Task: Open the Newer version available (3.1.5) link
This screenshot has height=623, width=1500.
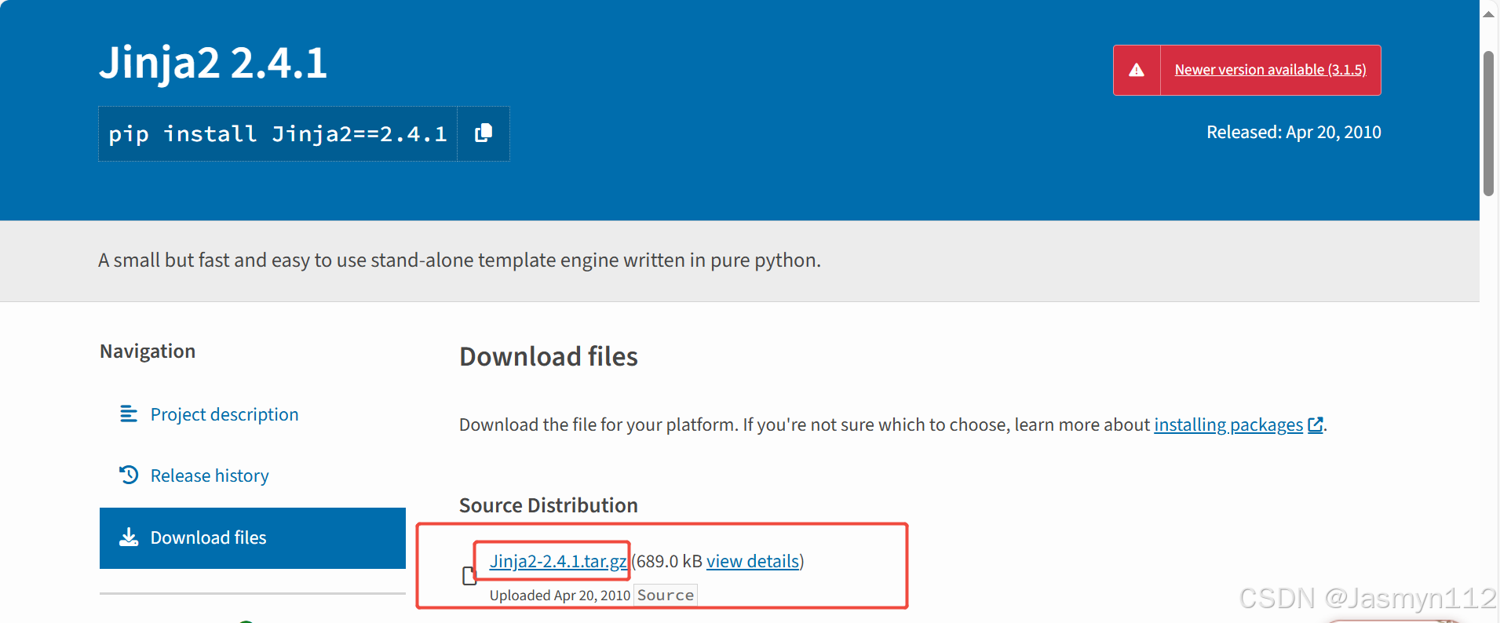Action: 1270,70
